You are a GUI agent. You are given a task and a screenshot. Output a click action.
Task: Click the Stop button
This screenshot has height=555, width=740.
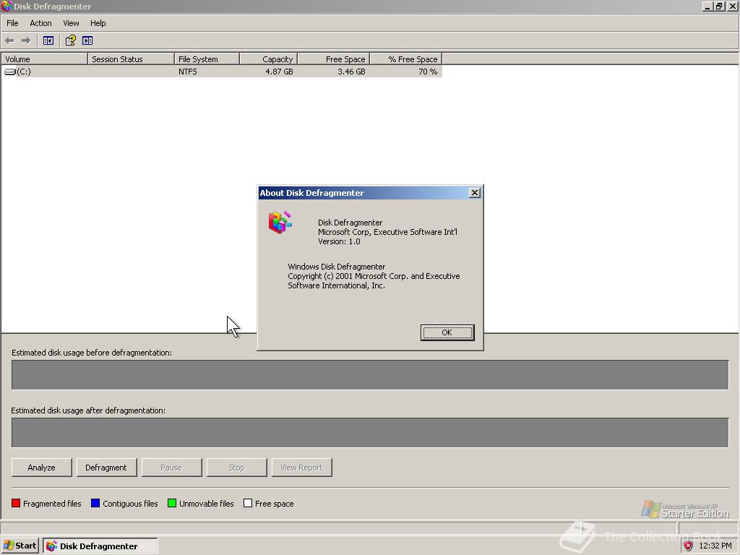[236, 468]
